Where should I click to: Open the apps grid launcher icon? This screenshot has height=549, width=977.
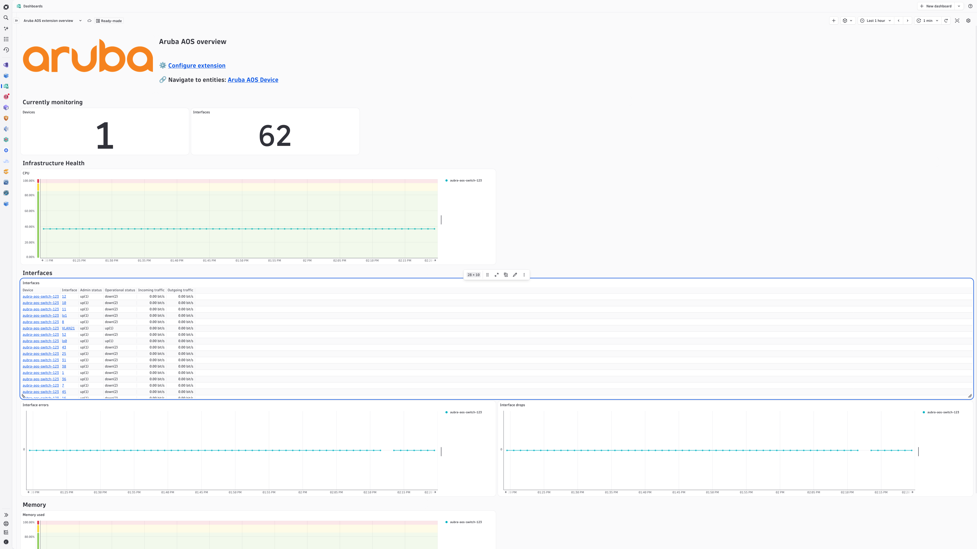(x=6, y=39)
